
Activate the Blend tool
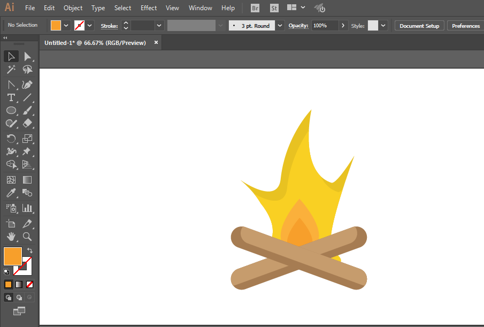coord(27,193)
